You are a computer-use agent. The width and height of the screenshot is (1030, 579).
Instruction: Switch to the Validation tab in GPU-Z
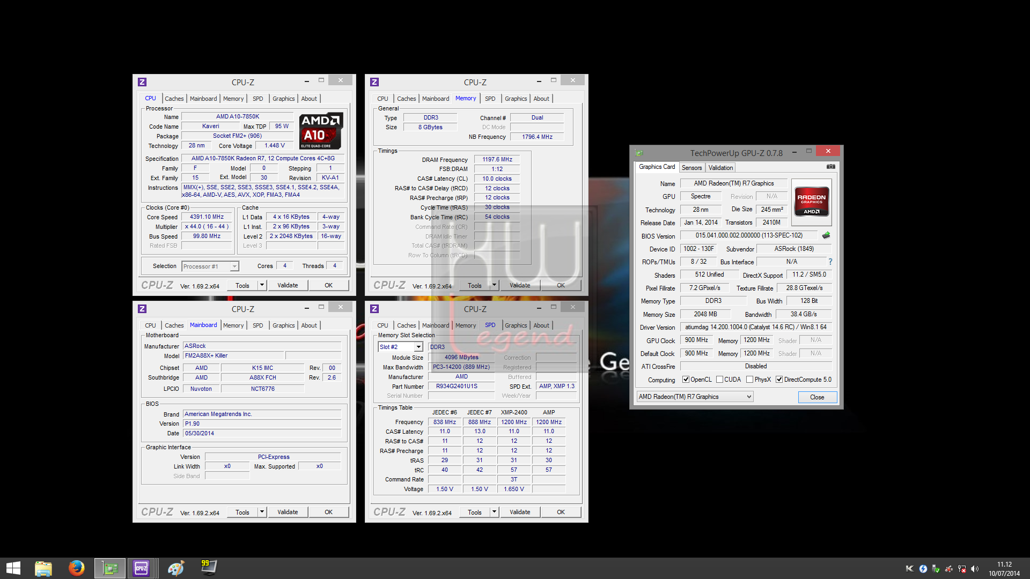point(720,168)
